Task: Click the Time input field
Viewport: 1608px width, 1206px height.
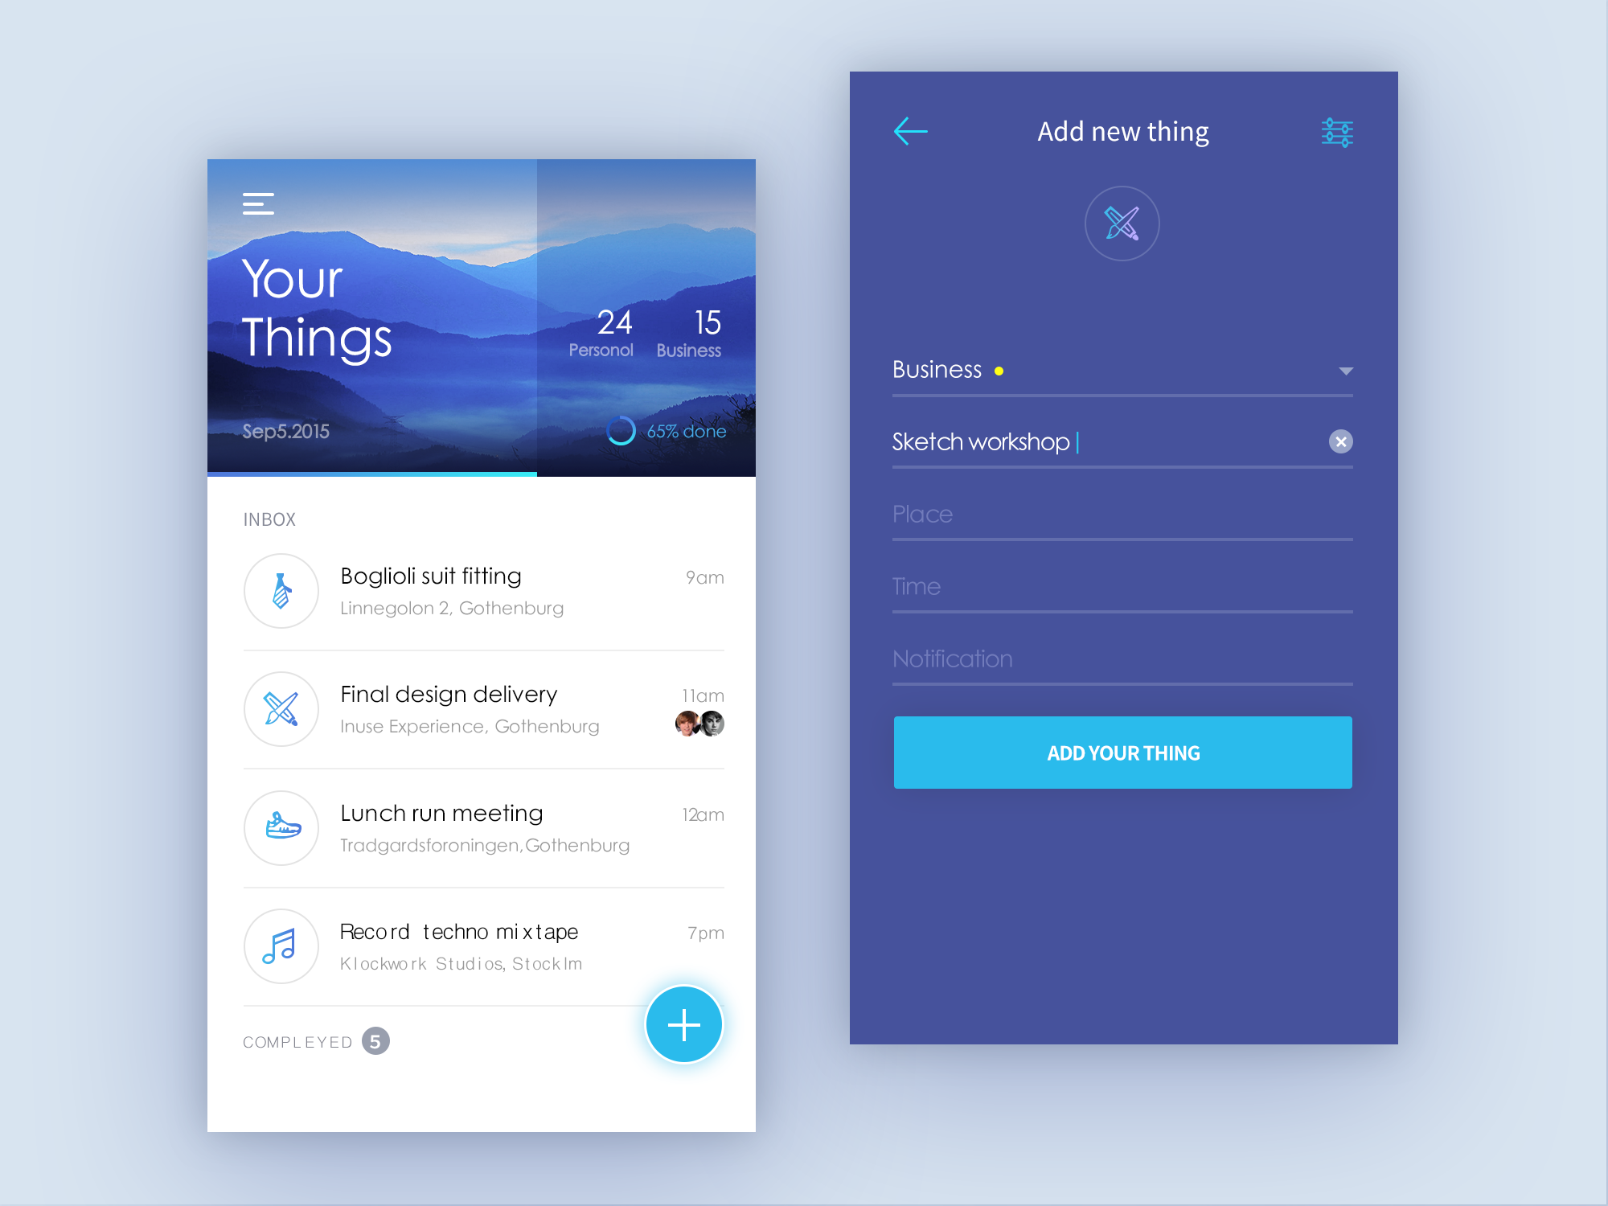Action: click(1121, 587)
